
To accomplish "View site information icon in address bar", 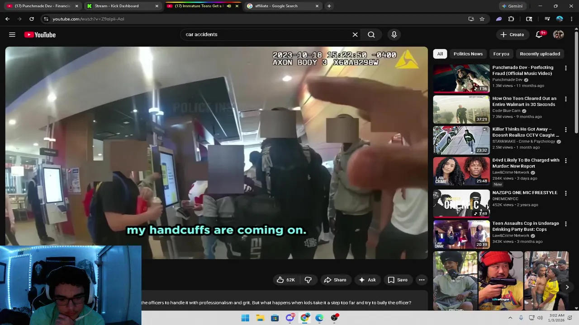I will (x=46, y=19).
